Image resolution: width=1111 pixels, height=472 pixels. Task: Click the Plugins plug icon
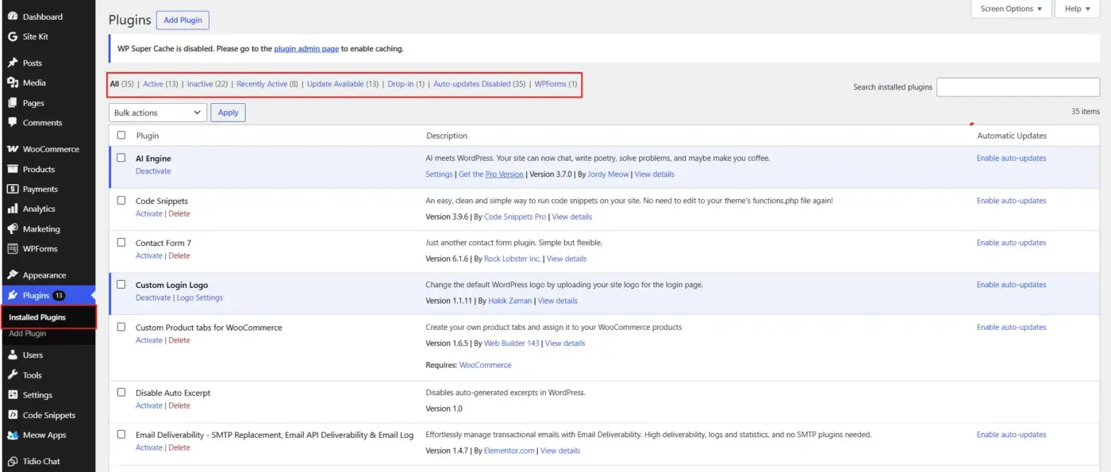[x=13, y=295]
